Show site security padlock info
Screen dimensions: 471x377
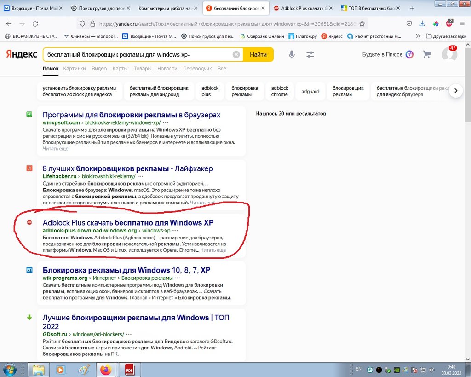93,24
